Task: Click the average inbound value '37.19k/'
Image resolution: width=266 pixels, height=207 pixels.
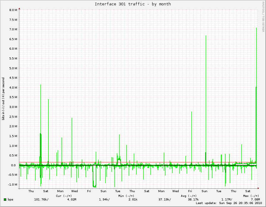Action: 165,200
